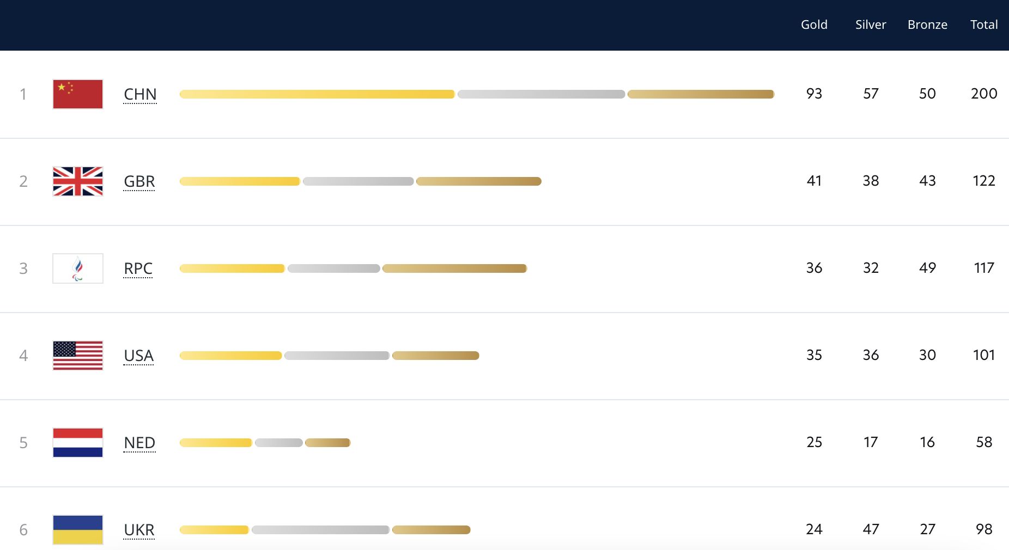Click China's gold medal bar
The image size is (1009, 550).
[317, 94]
